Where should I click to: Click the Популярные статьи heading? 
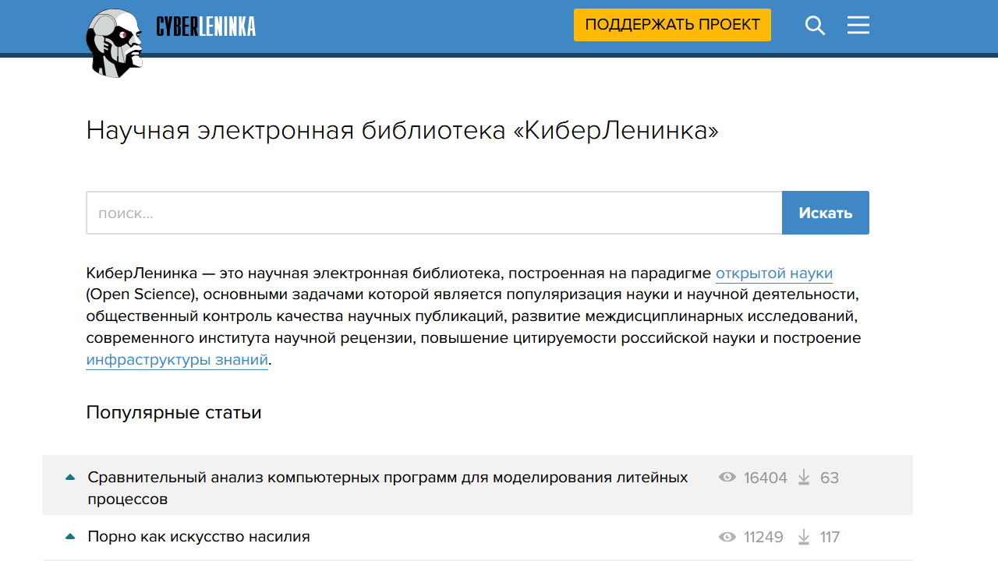173,412
